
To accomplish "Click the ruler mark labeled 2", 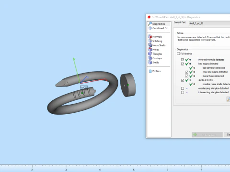I will tap(32, 170).
